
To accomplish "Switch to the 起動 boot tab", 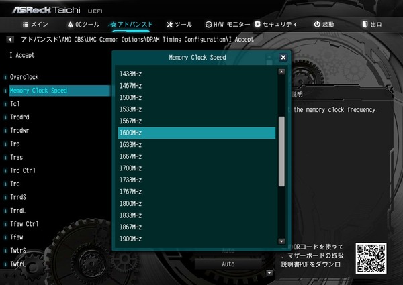I will [324, 25].
